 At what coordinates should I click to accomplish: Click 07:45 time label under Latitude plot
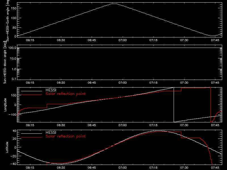215,168
